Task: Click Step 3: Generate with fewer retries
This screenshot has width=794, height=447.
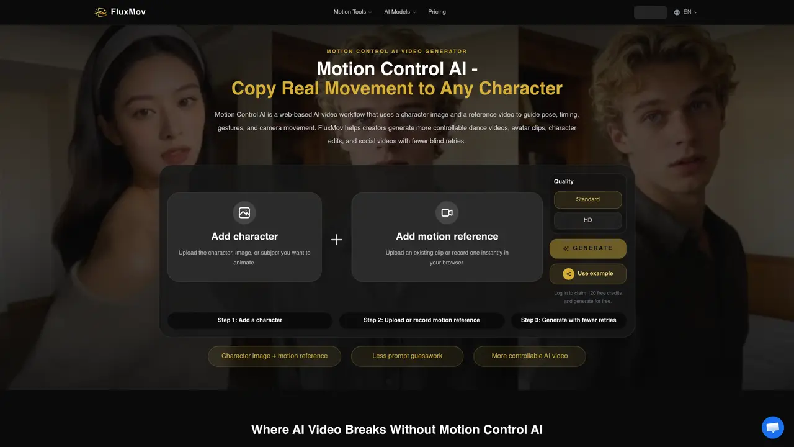Action: pos(569,320)
